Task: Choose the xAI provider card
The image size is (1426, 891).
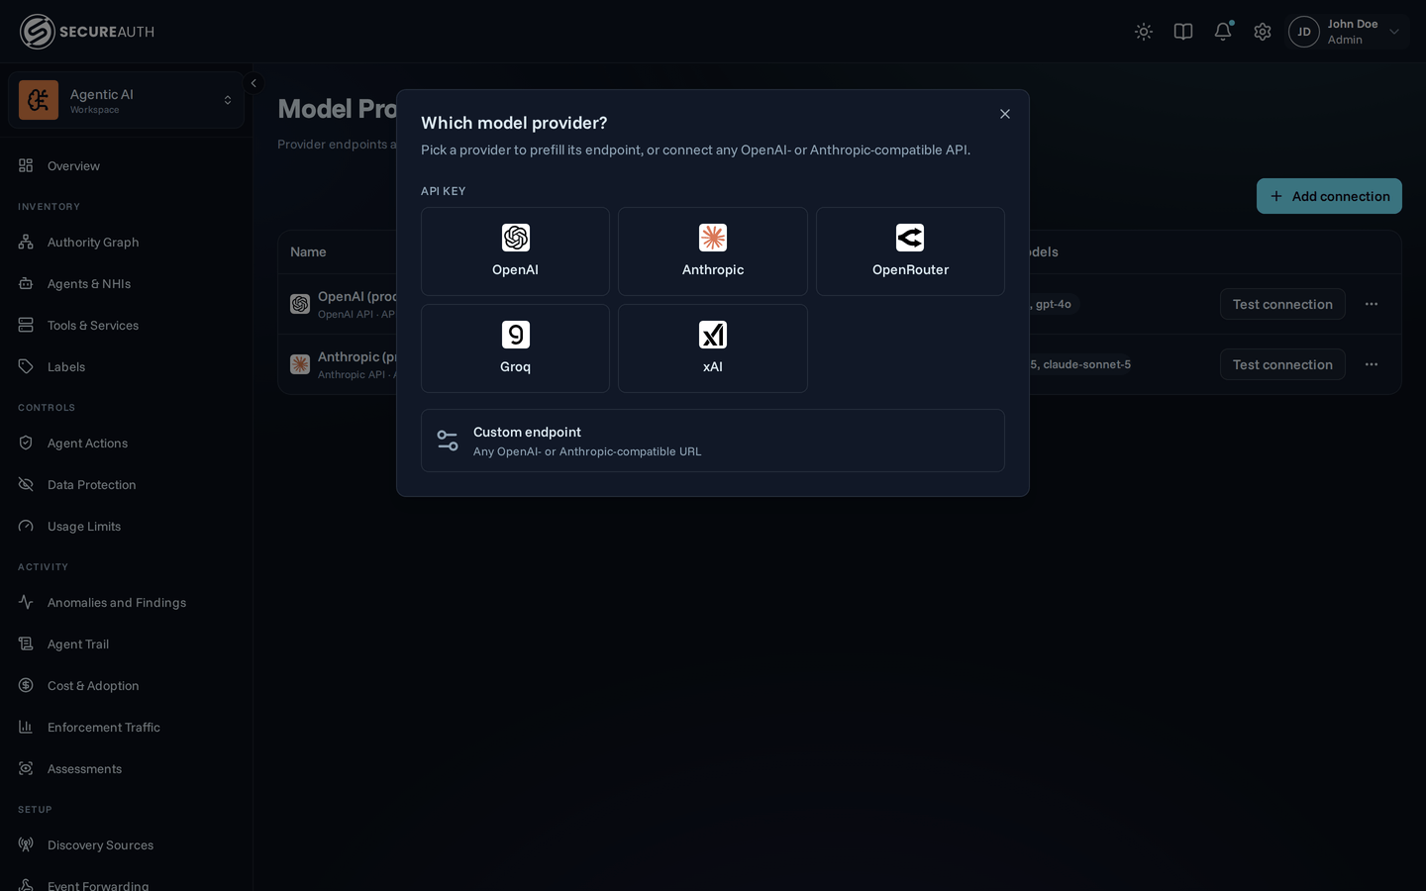Action: coord(713,348)
